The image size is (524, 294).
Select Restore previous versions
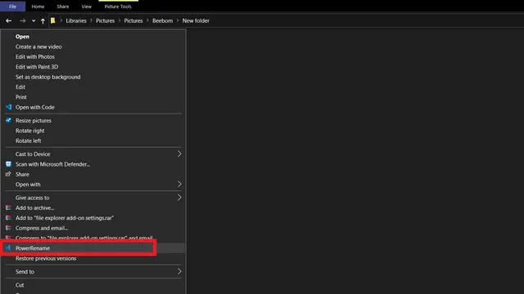click(x=46, y=258)
